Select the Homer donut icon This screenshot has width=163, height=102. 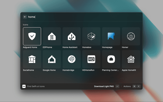[131, 36]
